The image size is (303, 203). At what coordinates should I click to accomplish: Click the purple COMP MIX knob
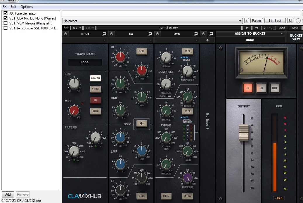[x=188, y=177]
